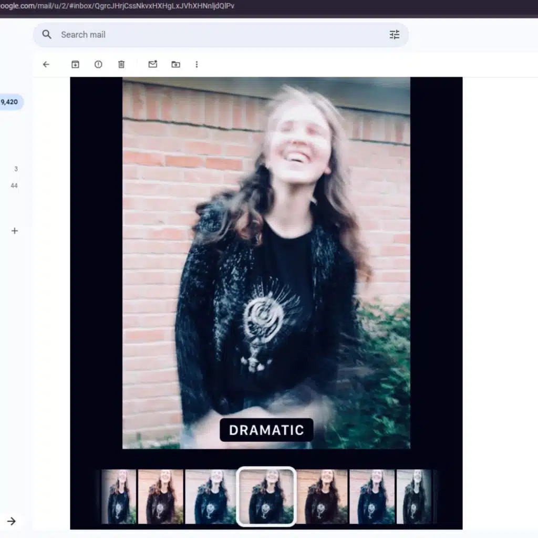
Task: Select the highlighted center filter thumbnail
Action: 266,496
